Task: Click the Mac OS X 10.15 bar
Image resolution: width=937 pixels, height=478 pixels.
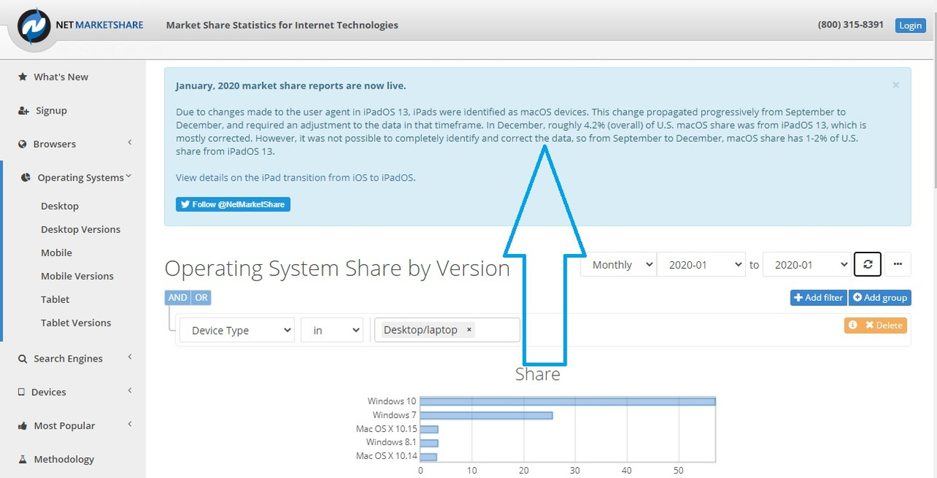Action: point(429,429)
